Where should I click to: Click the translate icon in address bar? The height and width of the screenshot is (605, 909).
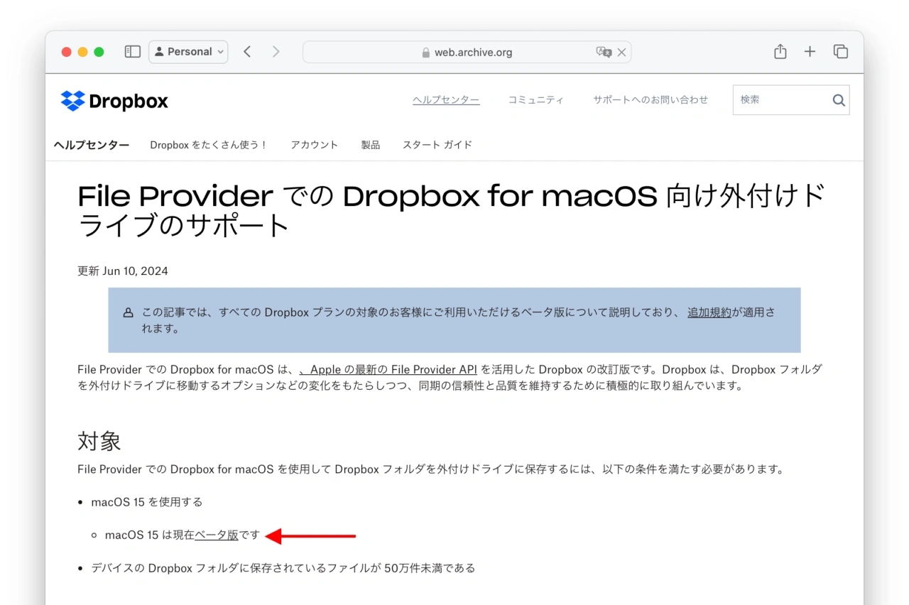point(604,52)
